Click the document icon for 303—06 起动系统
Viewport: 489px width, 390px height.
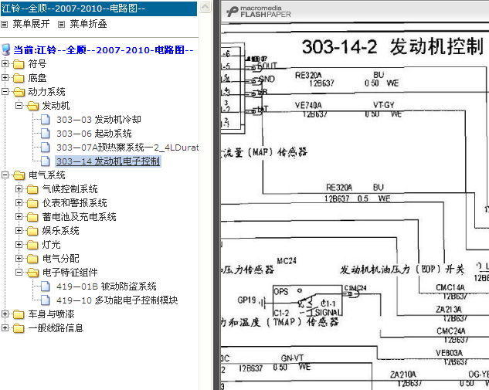pyautogui.click(x=46, y=134)
